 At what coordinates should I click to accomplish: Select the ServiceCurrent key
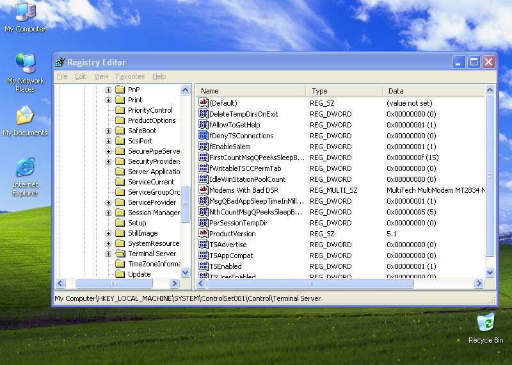(151, 182)
